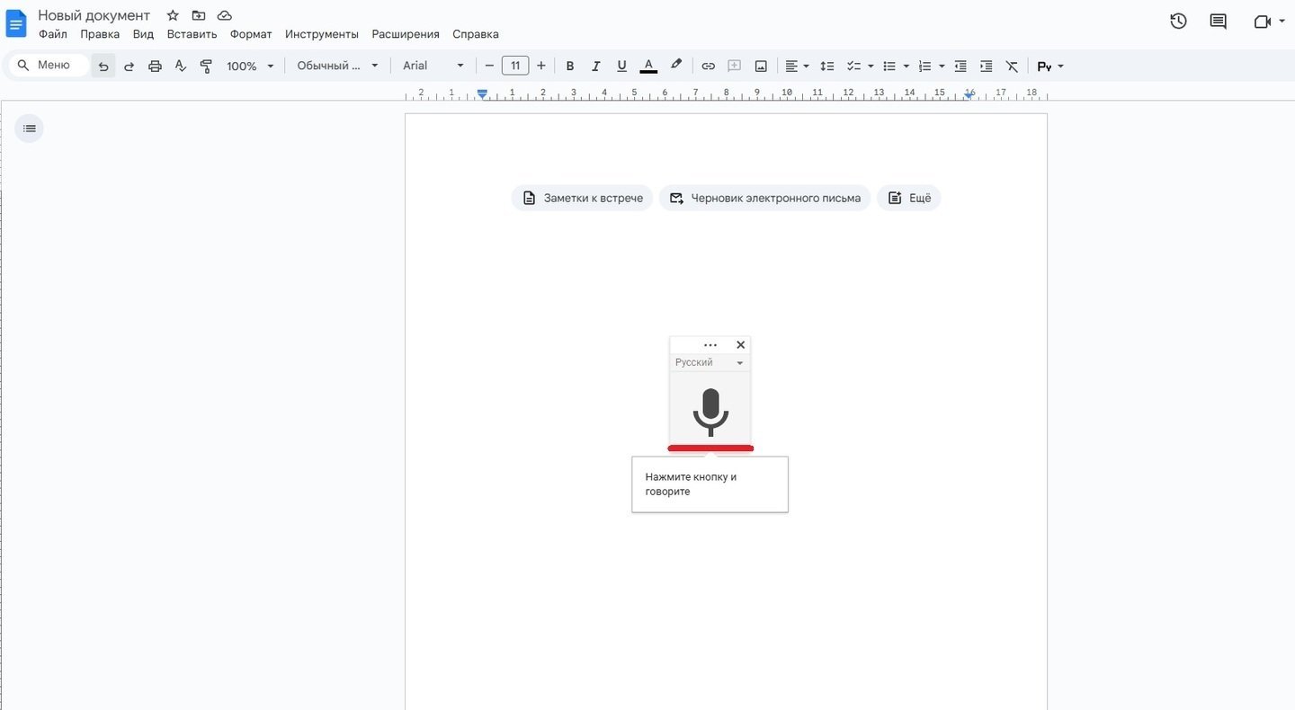This screenshot has width=1295, height=710.
Task: Open line and paragraph spacing
Action: pos(827,66)
